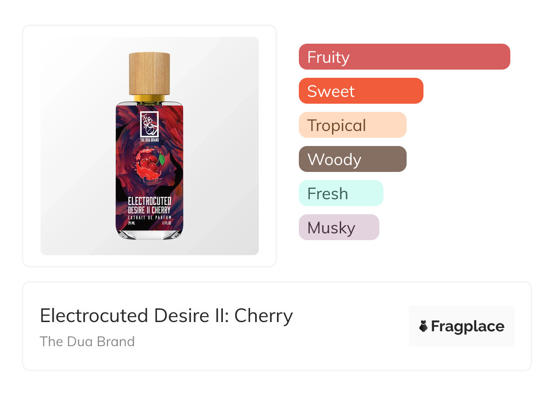Screen dimensions: 554x393
Task: Click the Fruity accord bar
Action: (x=404, y=57)
